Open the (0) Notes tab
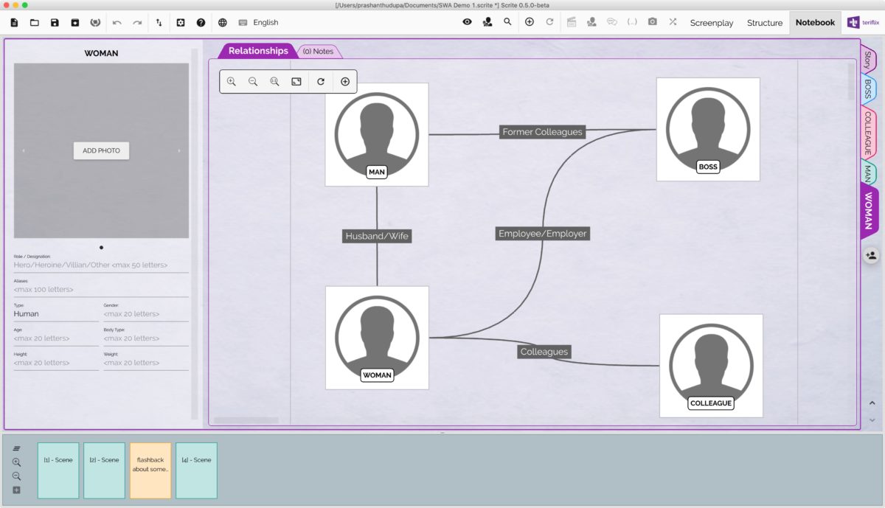 point(318,52)
